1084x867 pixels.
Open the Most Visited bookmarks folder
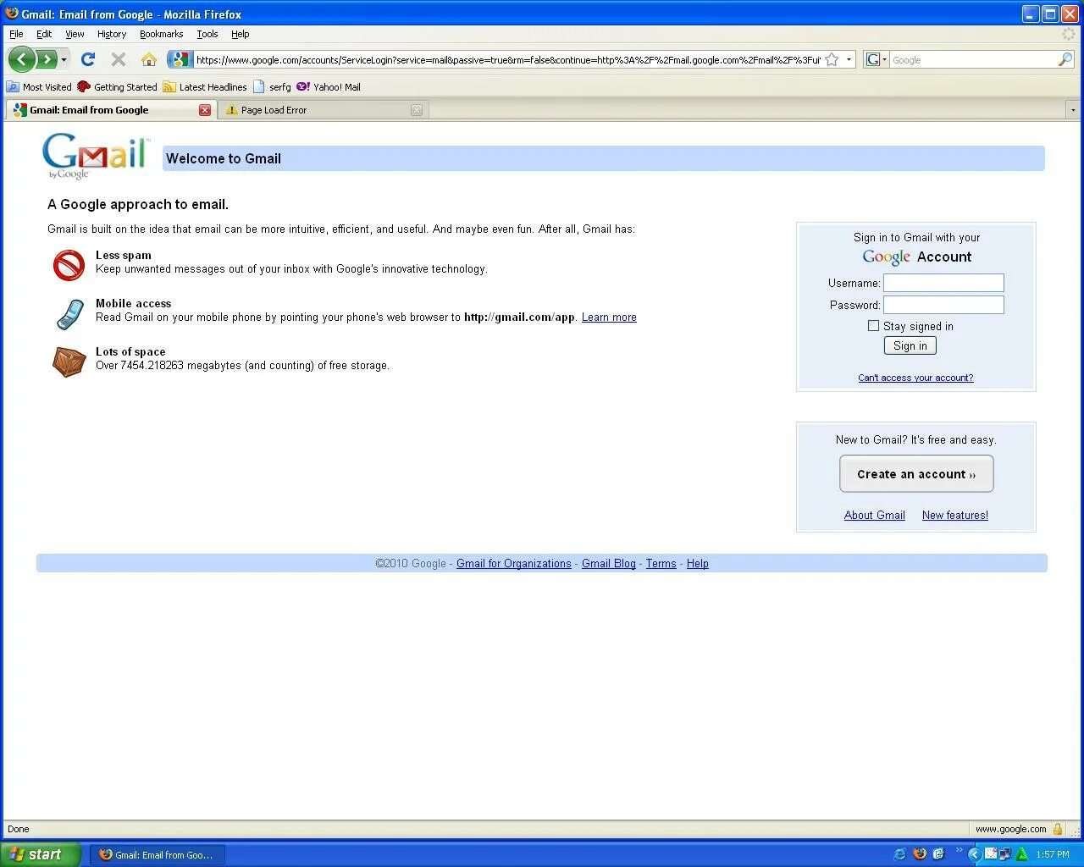[39, 86]
